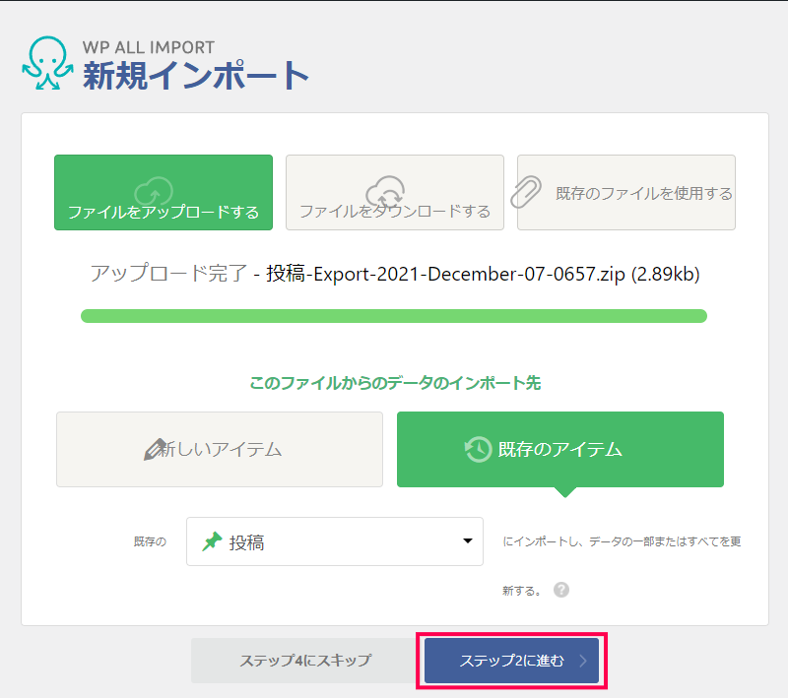This screenshot has width=788, height=698.
Task: Click the paperclip existing-file icon
Action: (526, 192)
